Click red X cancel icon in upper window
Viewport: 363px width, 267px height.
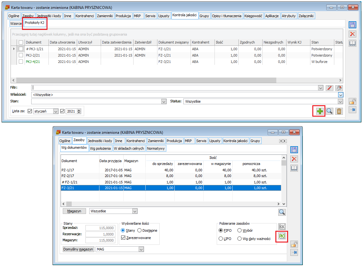(x=352, y=34)
